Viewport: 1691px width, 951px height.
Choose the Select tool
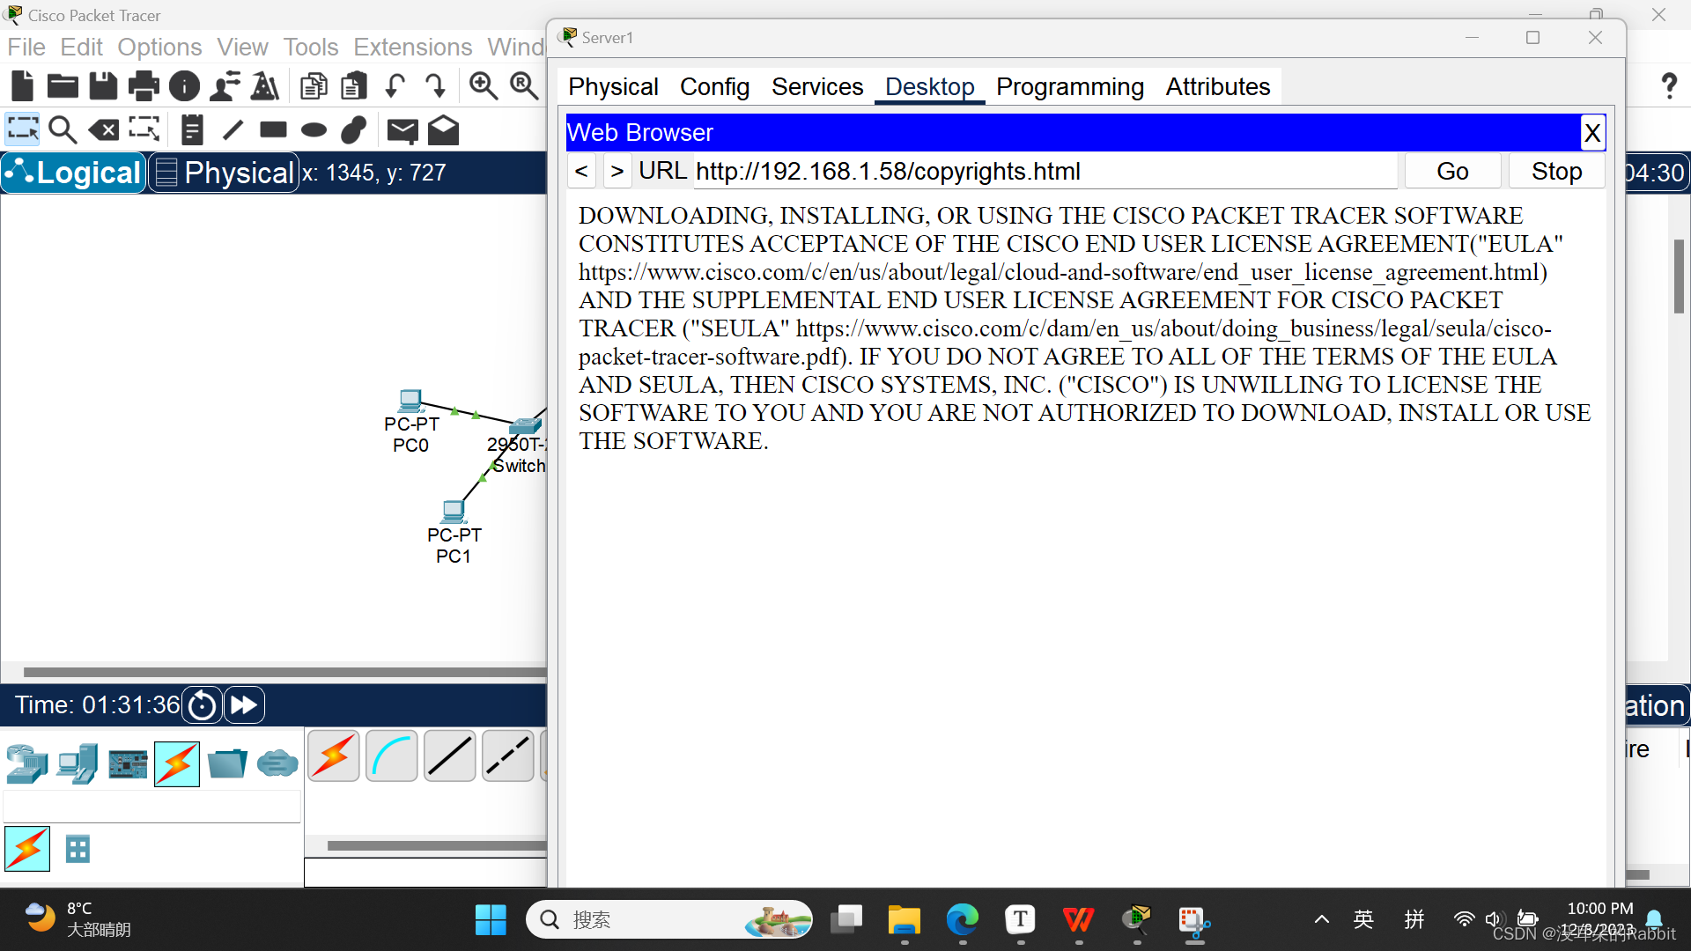(x=22, y=129)
